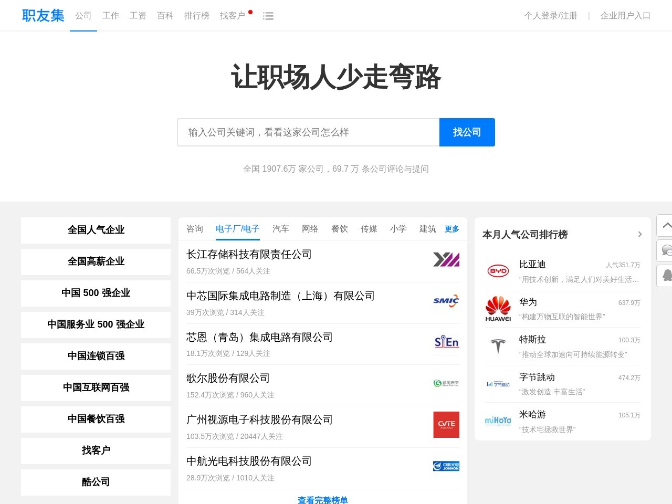This screenshot has width=672, height=504.
Task: Expand the 更多 category options
Action: point(451,228)
